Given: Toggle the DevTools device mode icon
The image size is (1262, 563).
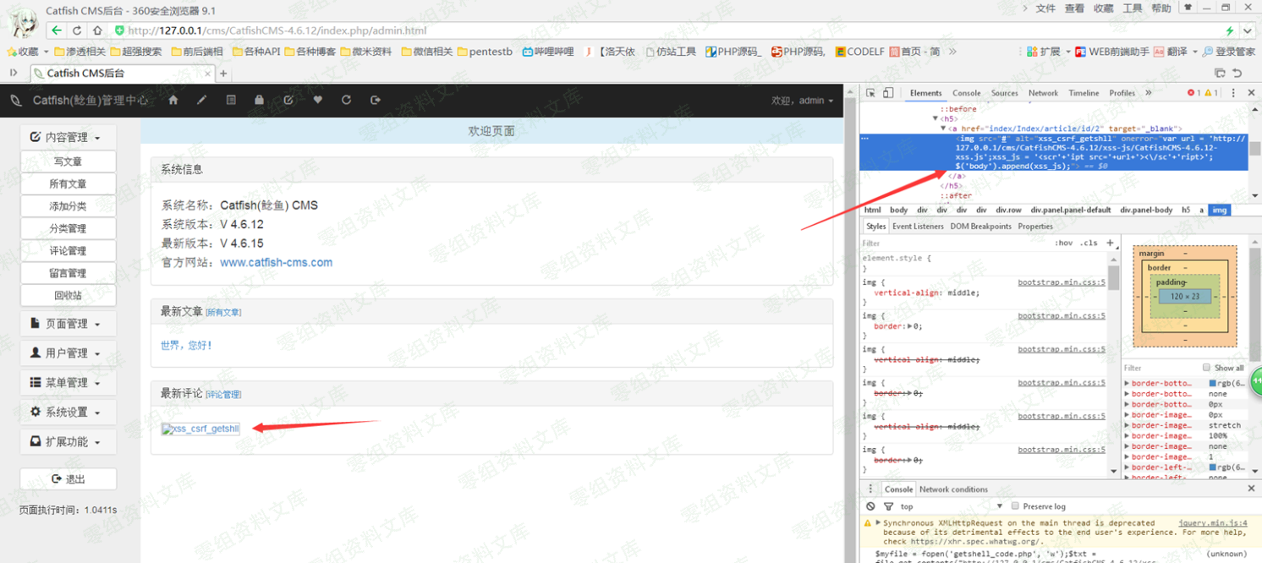Looking at the screenshot, I should pos(888,93).
